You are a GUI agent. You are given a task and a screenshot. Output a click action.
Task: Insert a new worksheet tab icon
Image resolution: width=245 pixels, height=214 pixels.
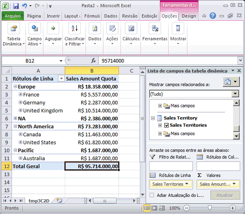[x=60, y=200]
